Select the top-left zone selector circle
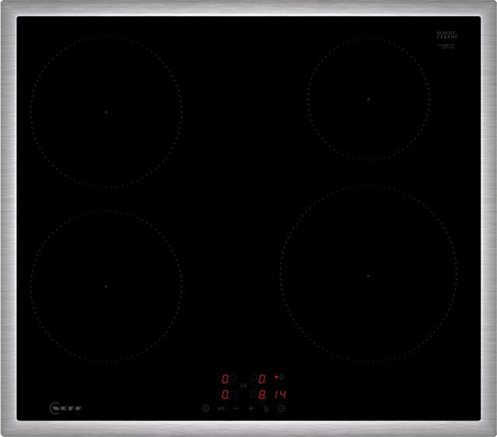 (234, 377)
